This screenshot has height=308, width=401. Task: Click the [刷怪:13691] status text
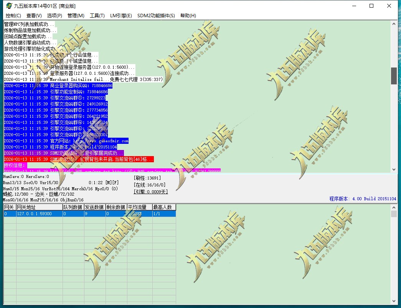(147, 178)
